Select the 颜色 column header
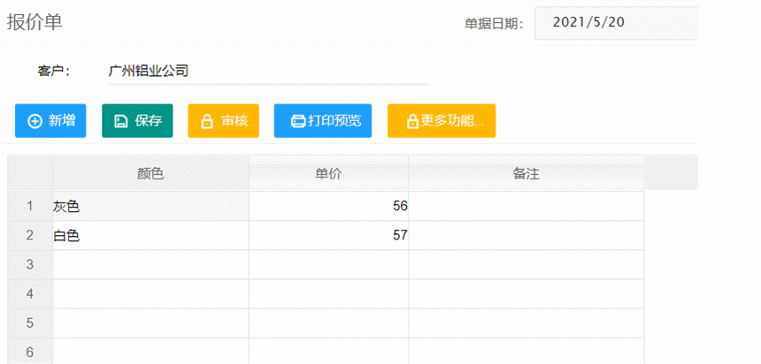Image resolution: width=761 pixels, height=364 pixels. [x=151, y=173]
